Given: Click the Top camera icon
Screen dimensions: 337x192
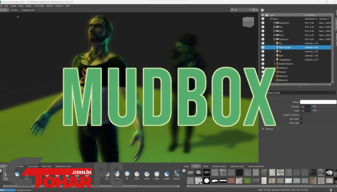Looking at the screenshot, I should [277, 27].
